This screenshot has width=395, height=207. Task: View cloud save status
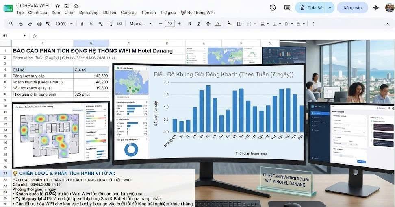(76, 6)
